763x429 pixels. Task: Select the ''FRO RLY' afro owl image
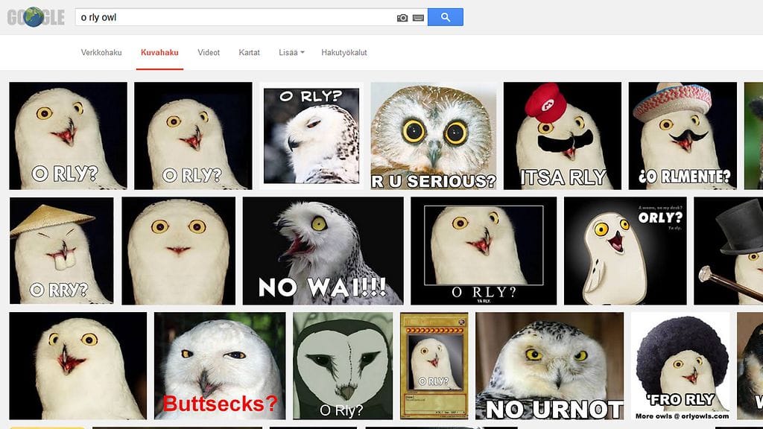[x=680, y=366]
